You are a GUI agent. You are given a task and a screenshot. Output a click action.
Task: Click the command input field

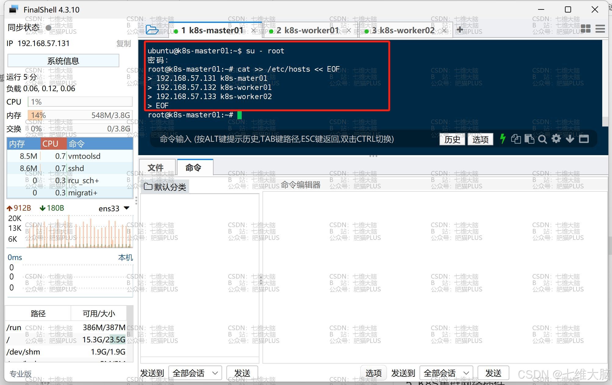(293, 139)
